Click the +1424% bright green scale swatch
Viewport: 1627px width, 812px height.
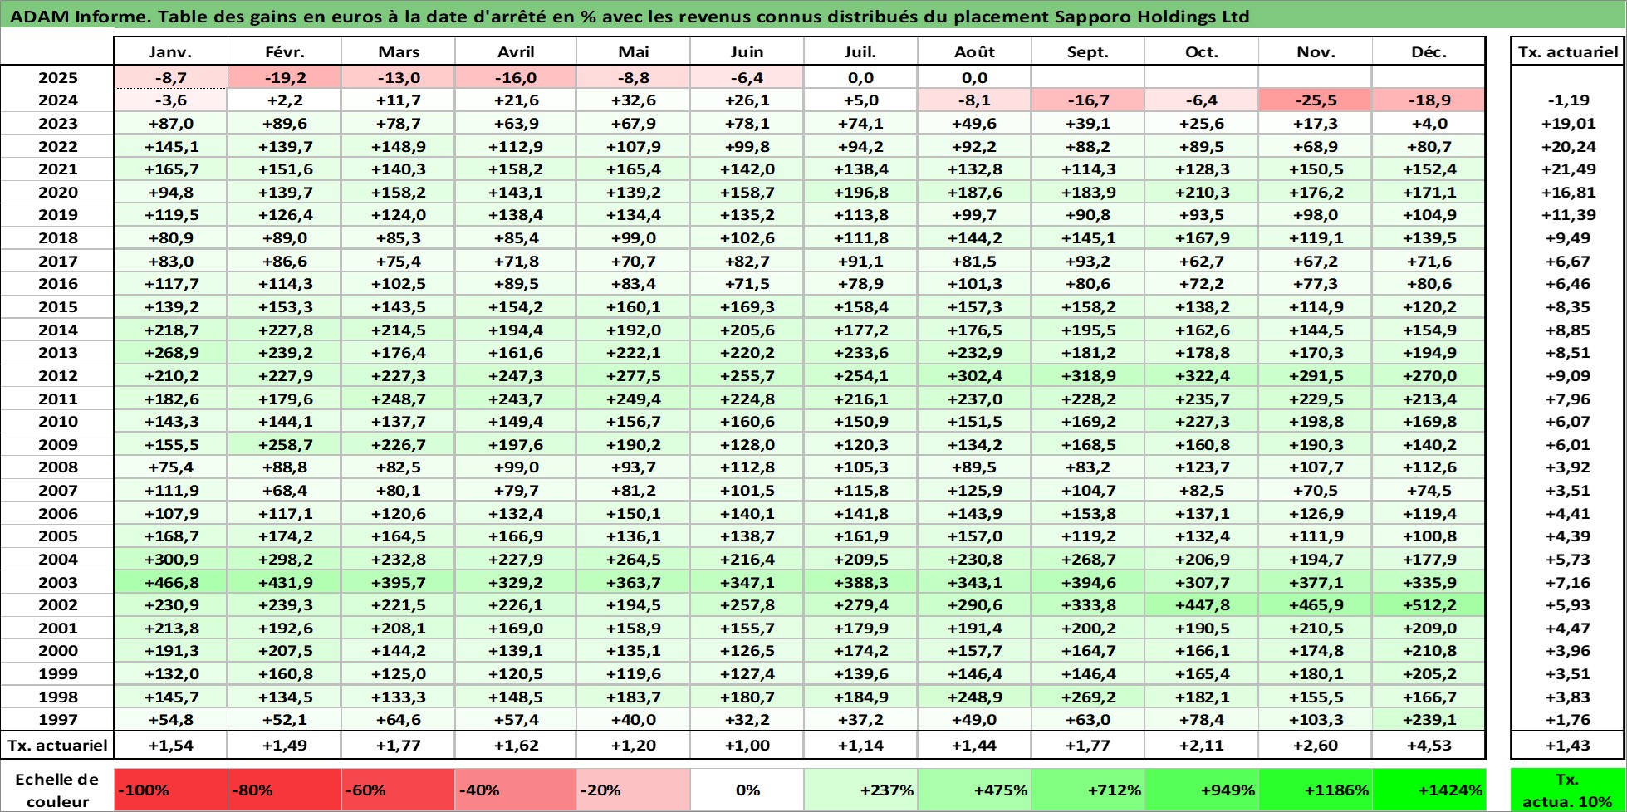tap(1429, 790)
